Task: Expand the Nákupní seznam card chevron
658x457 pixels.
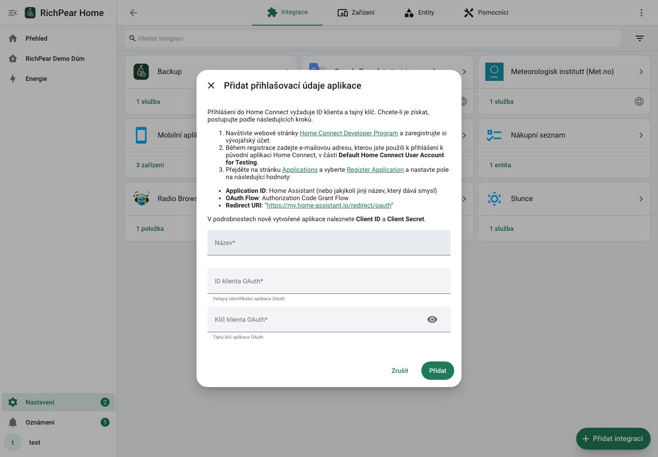Action: click(641, 135)
